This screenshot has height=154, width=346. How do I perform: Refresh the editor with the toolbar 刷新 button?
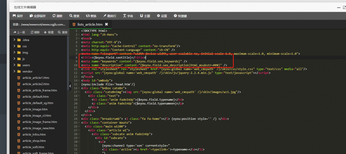point(57,16)
